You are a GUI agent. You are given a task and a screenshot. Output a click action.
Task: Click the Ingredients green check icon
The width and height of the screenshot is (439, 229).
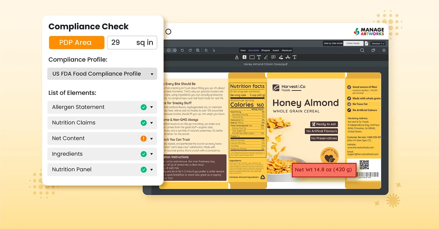pyautogui.click(x=143, y=154)
